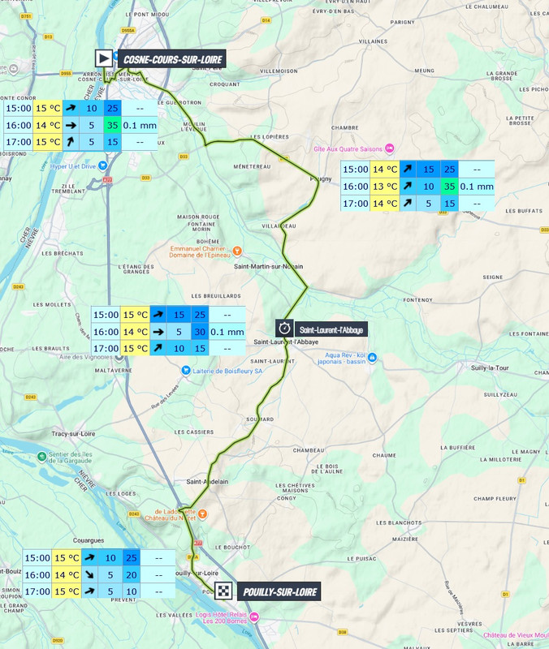Click the D920 road shield
Viewport: 549px width, 649px height.
pyautogui.click(x=58, y=641)
